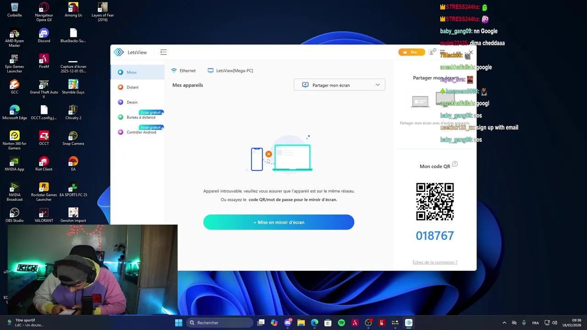Open Microsoft Edge from the taskbar
Image resolution: width=587 pixels, height=330 pixels.
pyautogui.click(x=315, y=323)
